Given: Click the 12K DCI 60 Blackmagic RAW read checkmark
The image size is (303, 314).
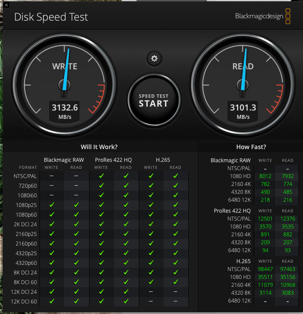Looking at the screenshot, I should 76,301.
